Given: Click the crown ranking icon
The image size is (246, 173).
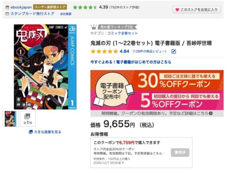Looking at the screenshot, I should click(x=94, y=27).
